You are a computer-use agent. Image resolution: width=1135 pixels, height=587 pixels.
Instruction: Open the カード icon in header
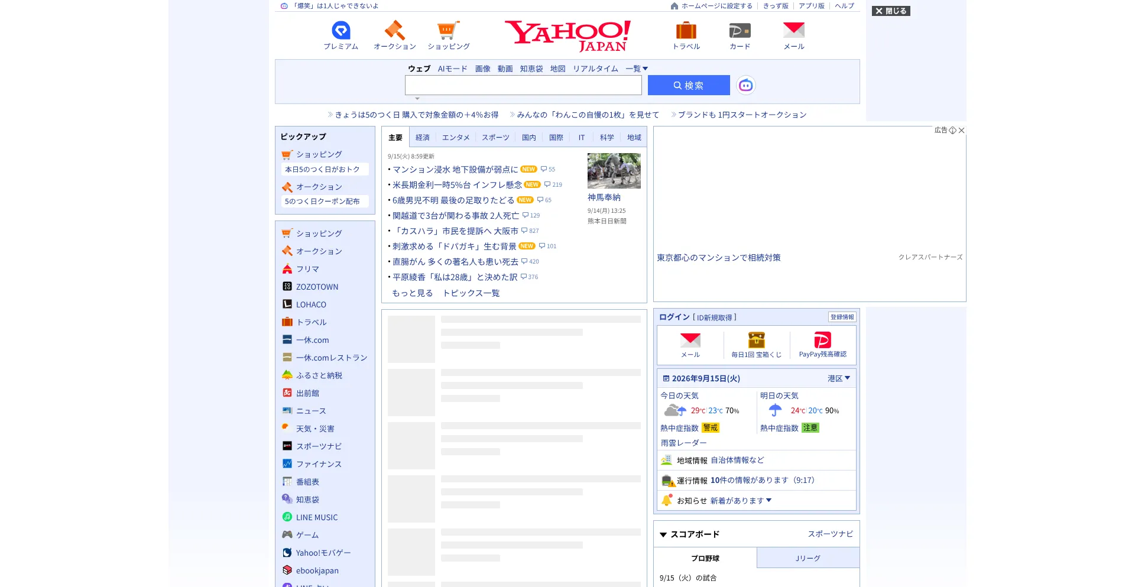pyautogui.click(x=740, y=30)
